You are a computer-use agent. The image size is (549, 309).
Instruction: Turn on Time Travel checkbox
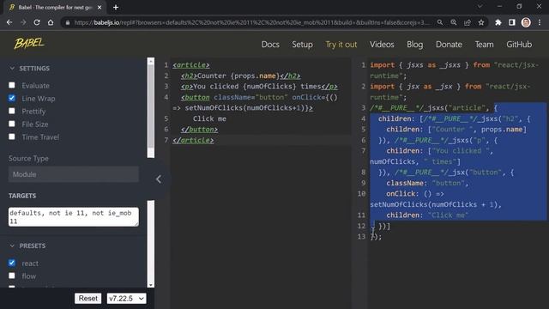[x=12, y=136]
